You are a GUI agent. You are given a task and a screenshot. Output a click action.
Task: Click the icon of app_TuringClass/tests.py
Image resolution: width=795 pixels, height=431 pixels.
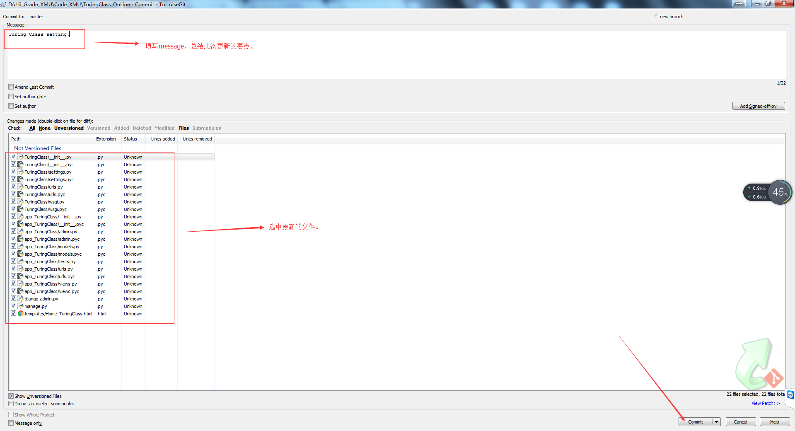click(x=21, y=262)
